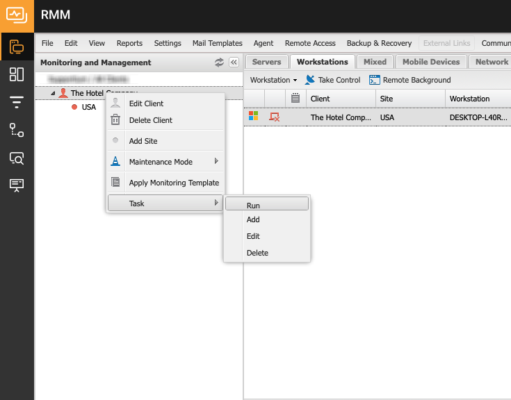Viewport: 511px width, 400px height.
Task: Click the Windows OS icon in workstation row
Action: (254, 116)
